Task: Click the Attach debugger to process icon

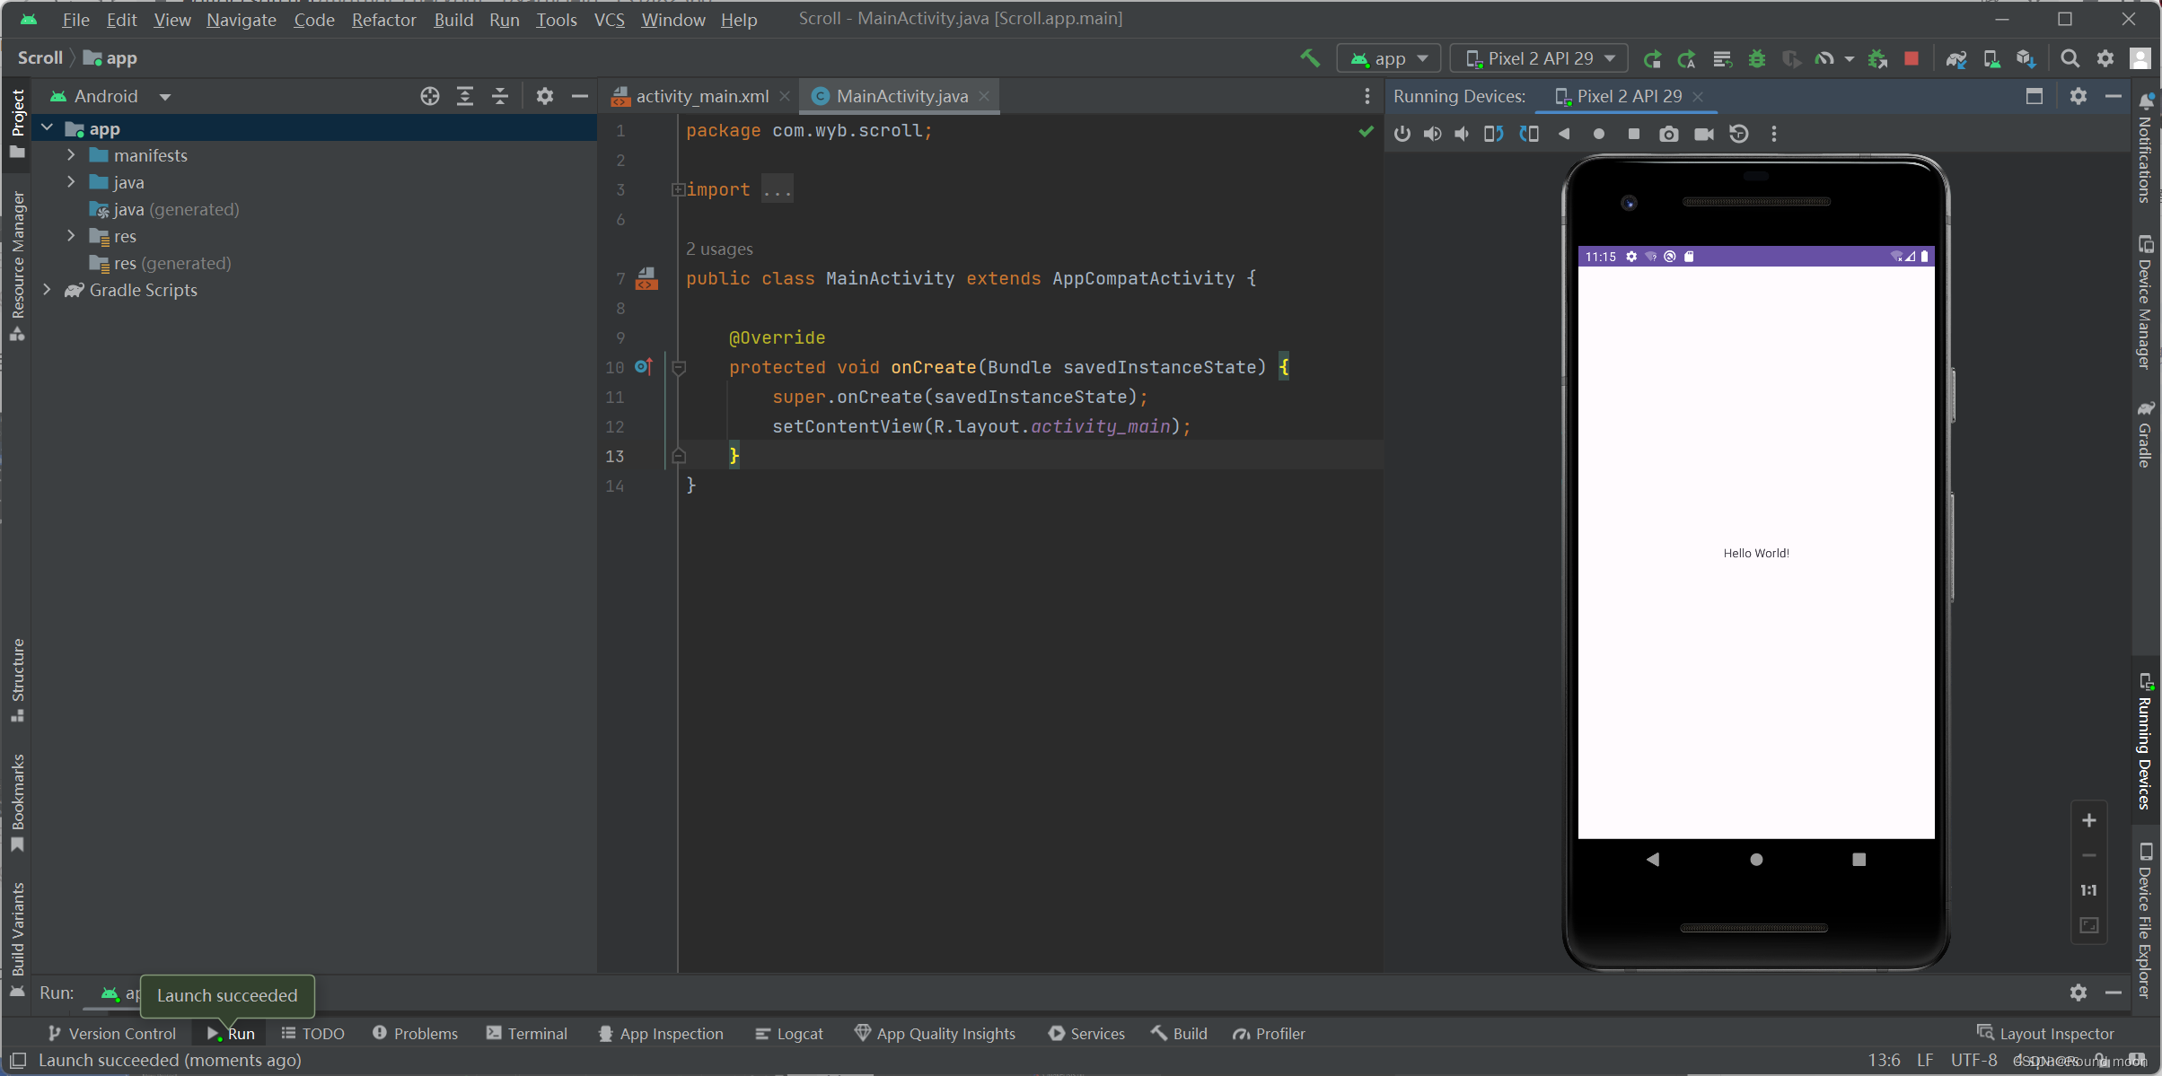Action: tap(1878, 57)
